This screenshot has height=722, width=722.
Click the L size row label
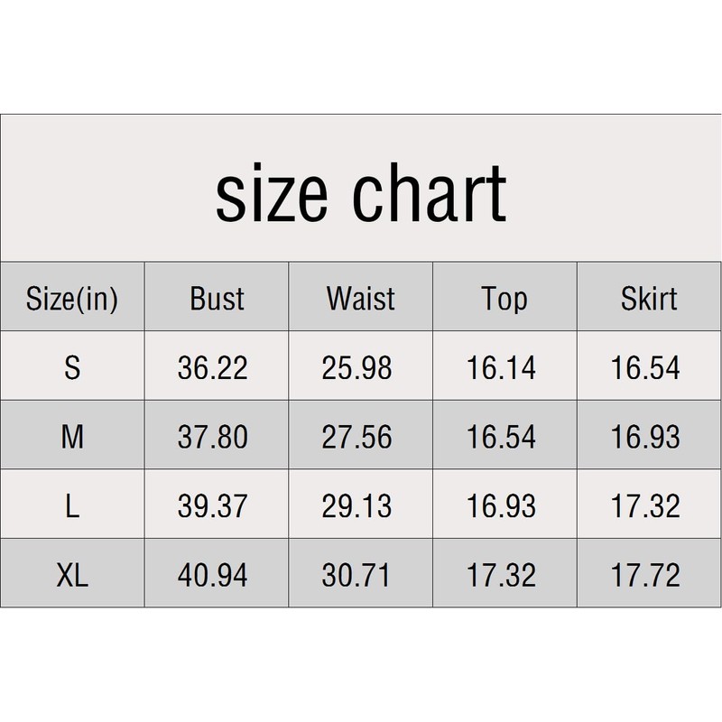72,506
